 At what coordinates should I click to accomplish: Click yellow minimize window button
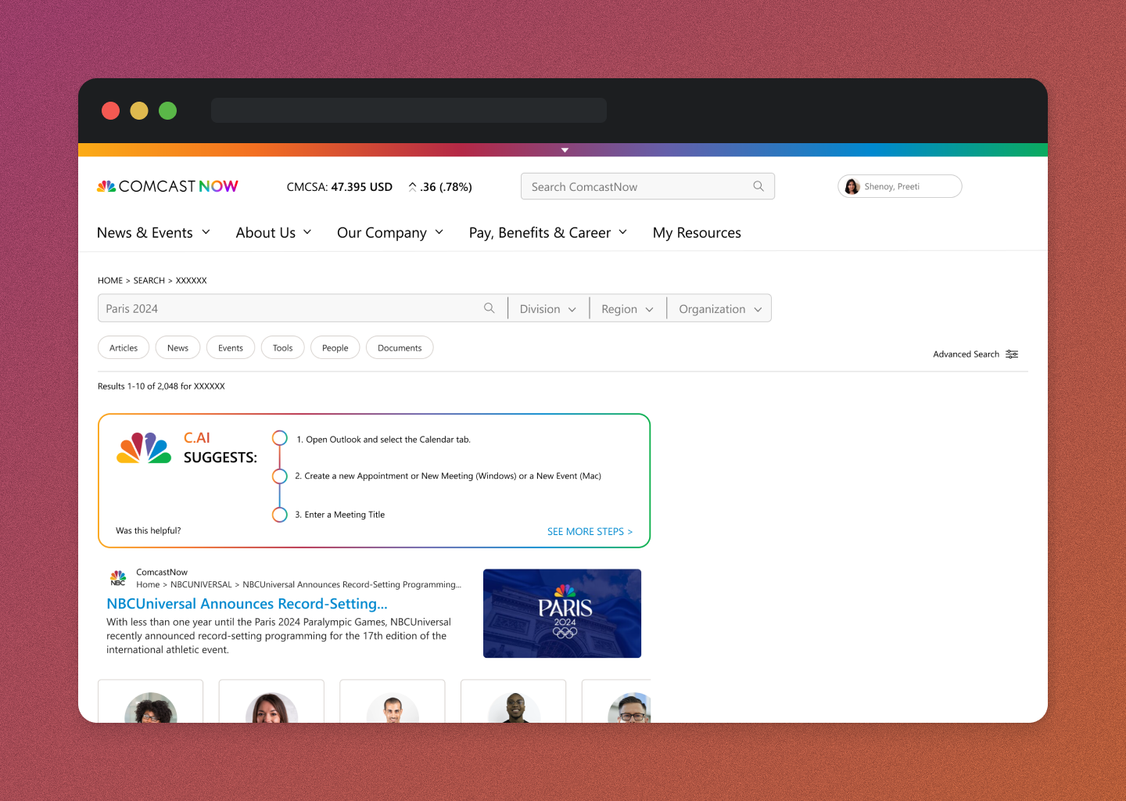tap(139, 110)
